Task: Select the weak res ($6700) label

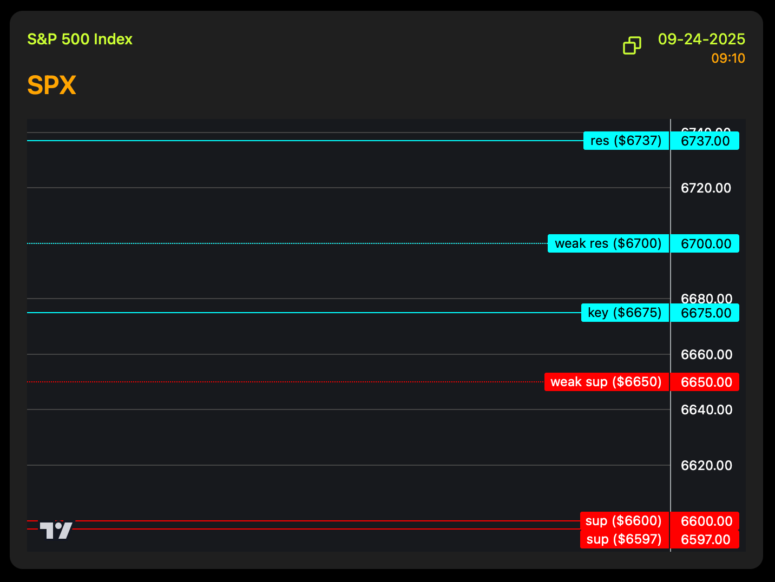Action: coord(608,244)
